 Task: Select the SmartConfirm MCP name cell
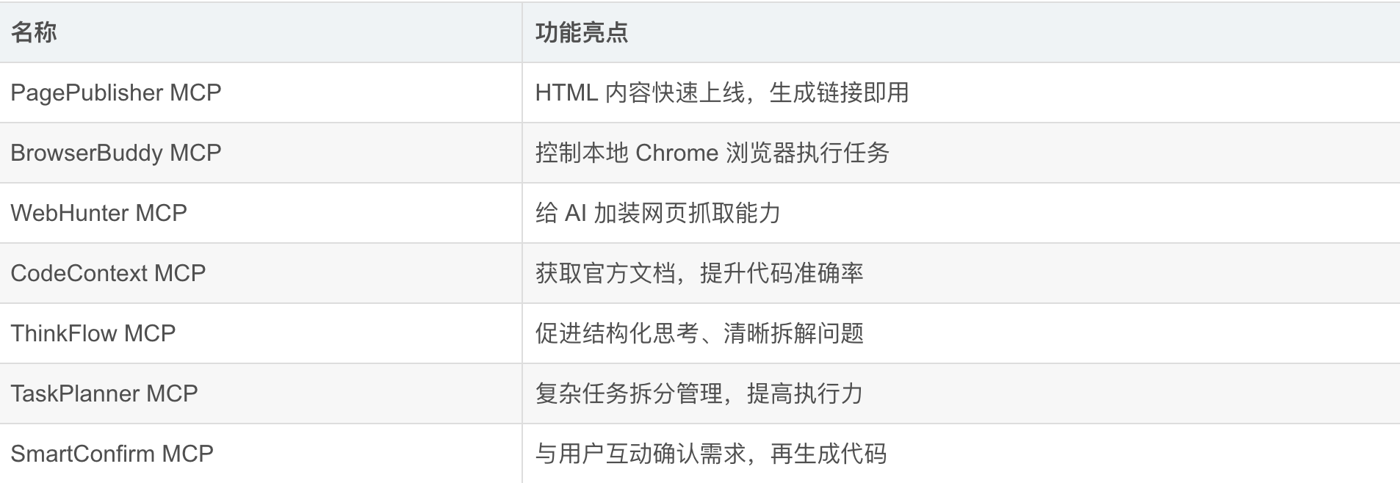pos(112,454)
